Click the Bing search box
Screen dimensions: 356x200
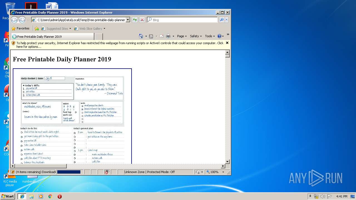[182, 20]
